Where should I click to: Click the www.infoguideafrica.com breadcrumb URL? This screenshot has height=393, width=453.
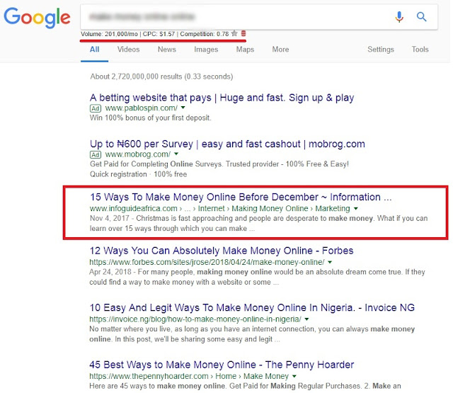pyautogui.click(x=134, y=208)
